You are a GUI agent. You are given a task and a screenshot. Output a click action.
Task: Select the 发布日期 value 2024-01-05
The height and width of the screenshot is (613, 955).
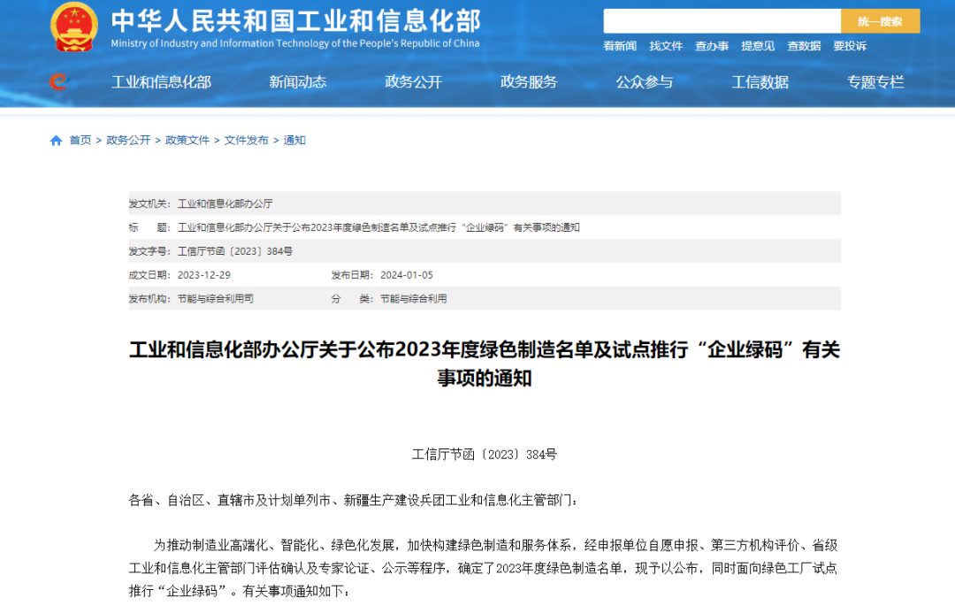coord(407,275)
